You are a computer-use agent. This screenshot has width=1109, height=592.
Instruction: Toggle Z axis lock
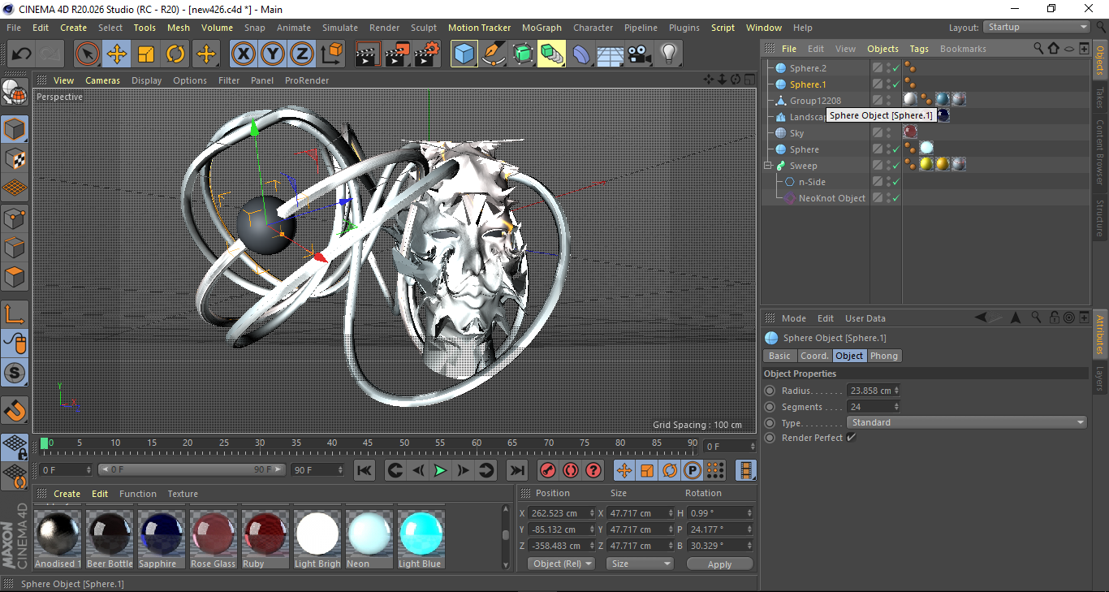pyautogui.click(x=302, y=54)
